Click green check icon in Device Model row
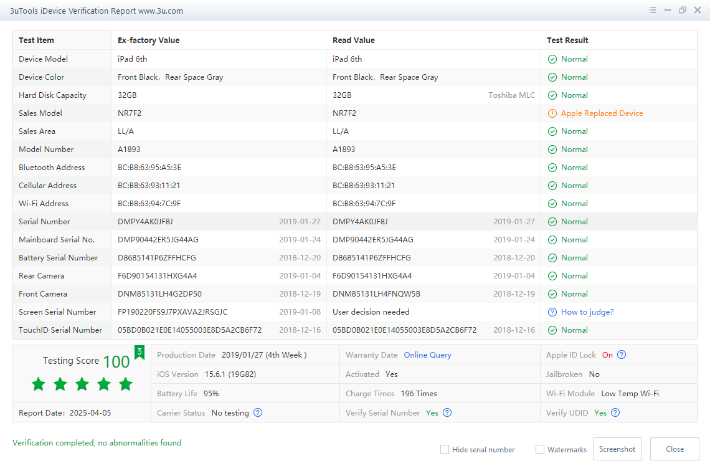Viewport: 710px width, 471px height. 552,59
